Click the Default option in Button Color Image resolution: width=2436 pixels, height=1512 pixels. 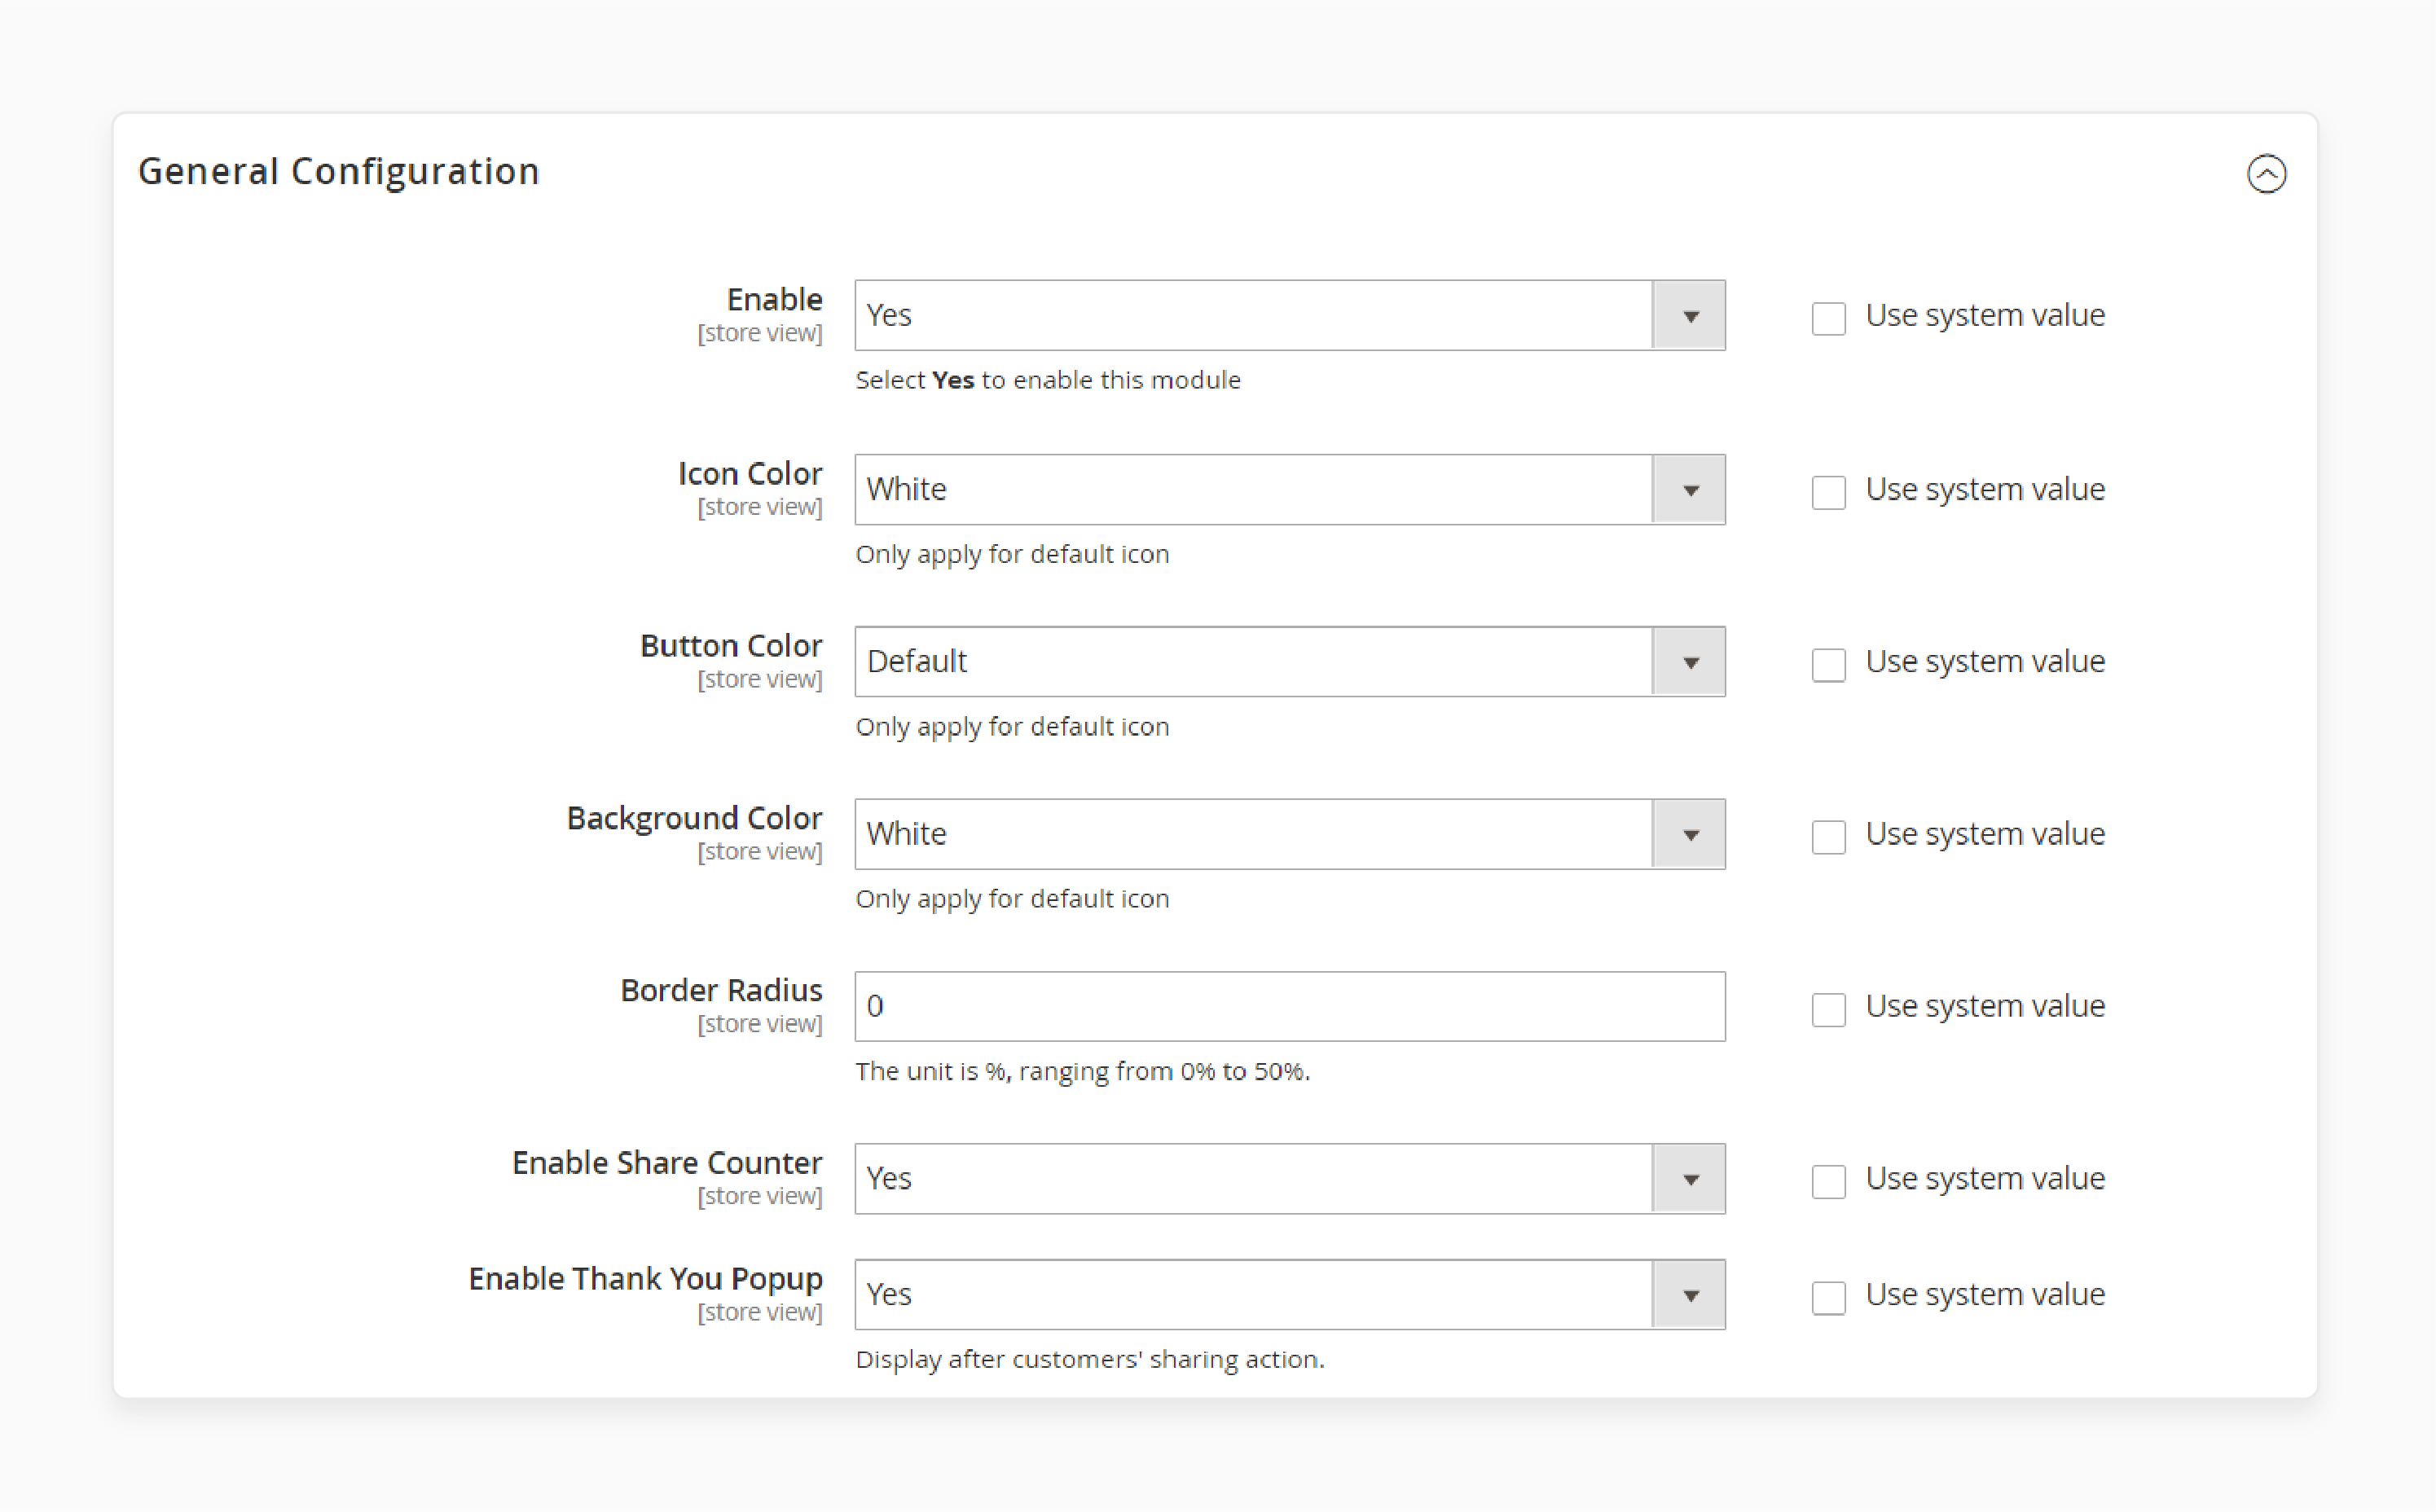click(1285, 660)
